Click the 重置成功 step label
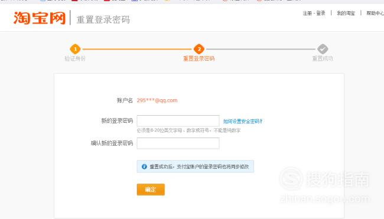The height and width of the screenshot is (219, 384). [x=323, y=58]
